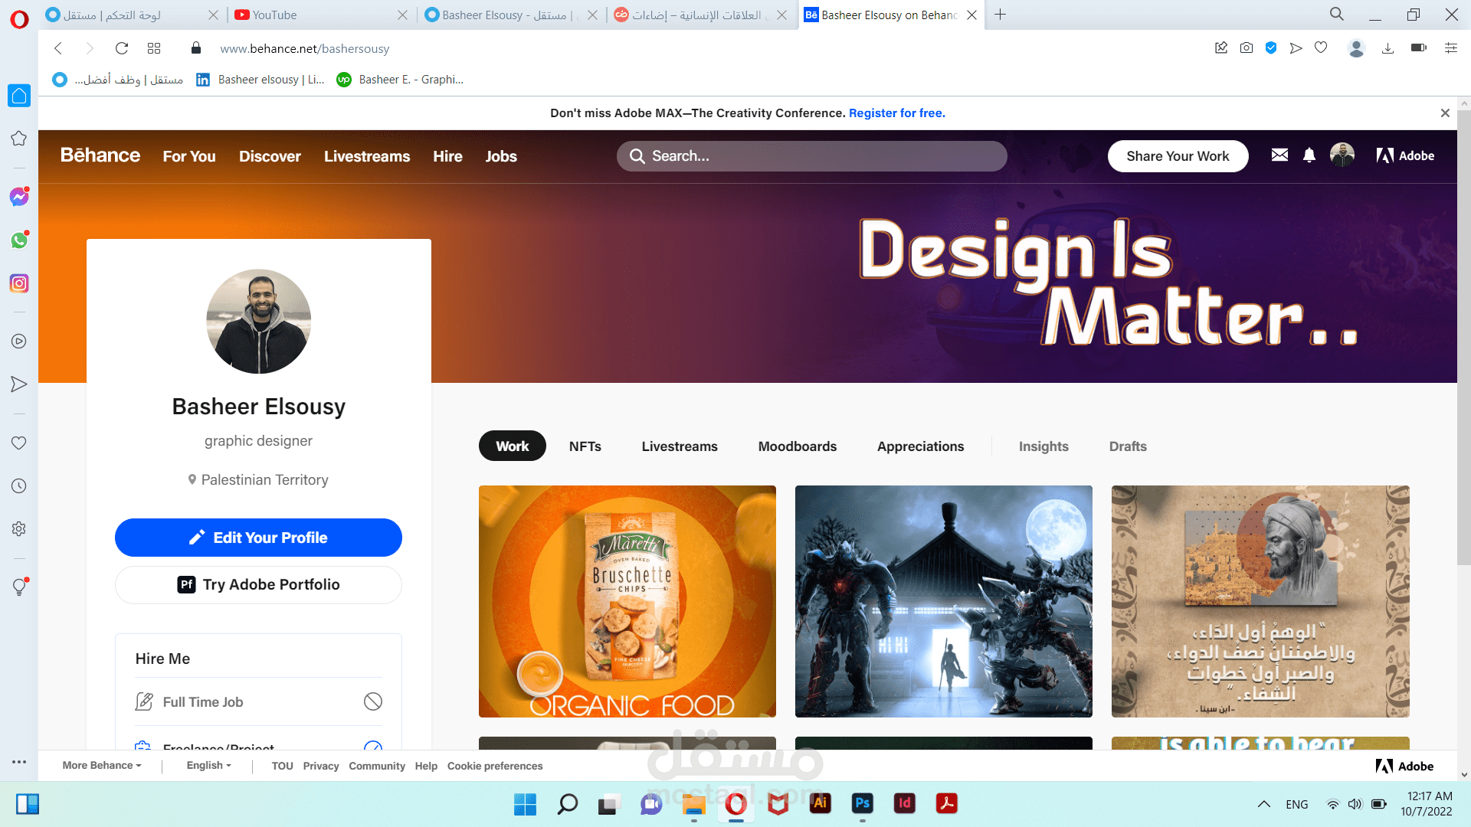The height and width of the screenshot is (827, 1471).
Task: Add page to Opera bookmarks heart
Action: (x=1321, y=48)
